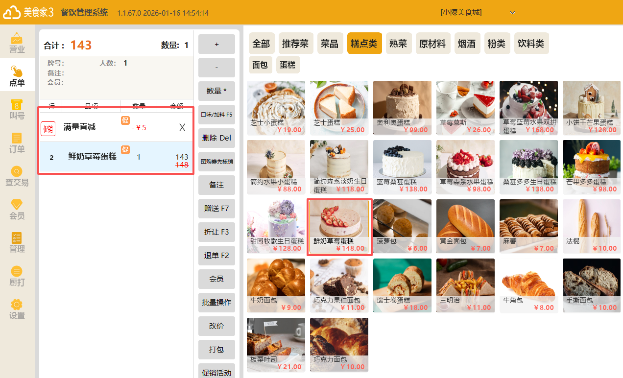Add 板栗吐司 item
623x378 pixels.
coord(276,345)
